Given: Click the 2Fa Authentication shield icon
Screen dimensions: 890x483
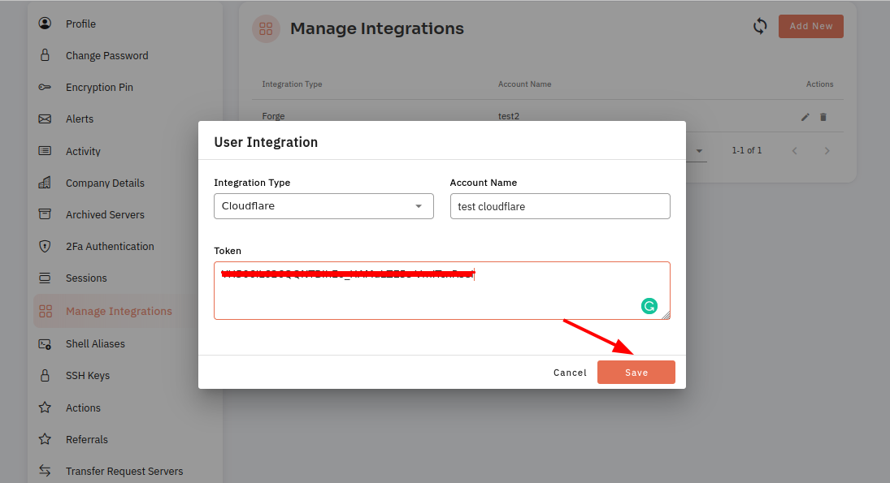Looking at the screenshot, I should point(45,246).
